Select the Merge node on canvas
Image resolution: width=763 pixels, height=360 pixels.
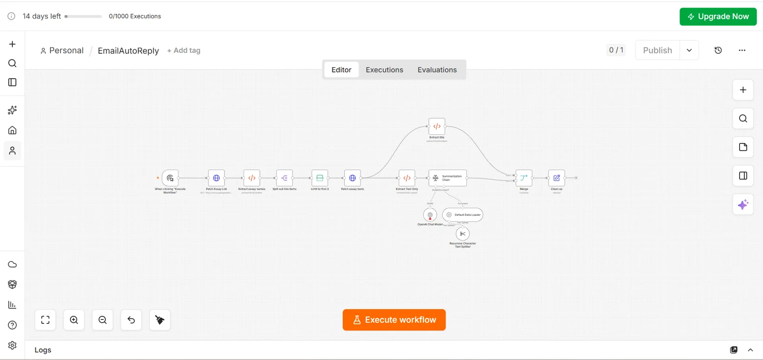pyautogui.click(x=524, y=178)
